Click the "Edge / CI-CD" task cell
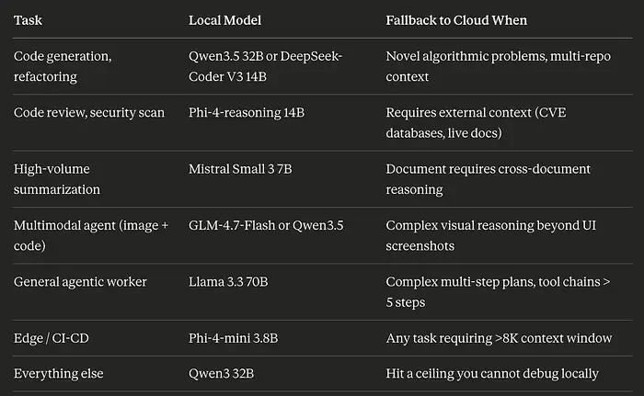 pos(52,338)
